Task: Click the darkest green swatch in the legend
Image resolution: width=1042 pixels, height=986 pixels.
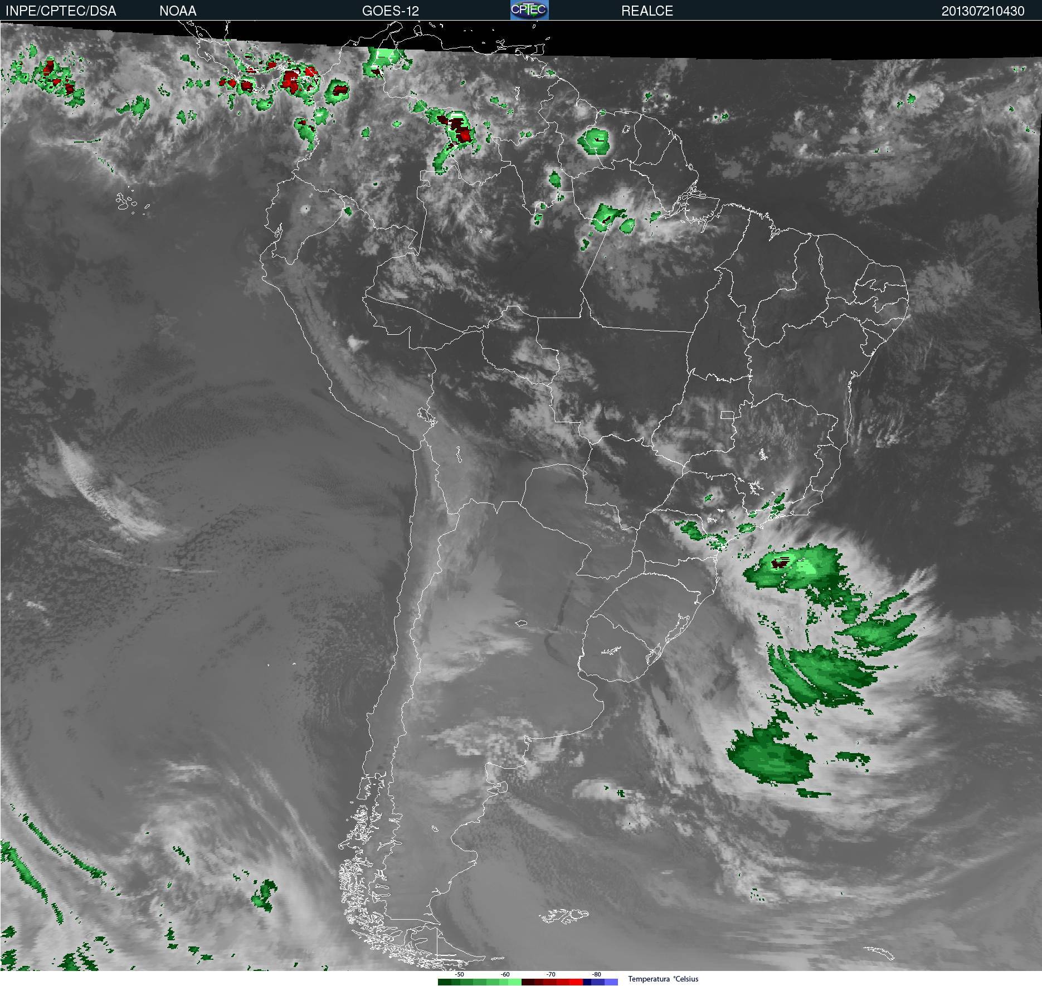Action: point(445,982)
